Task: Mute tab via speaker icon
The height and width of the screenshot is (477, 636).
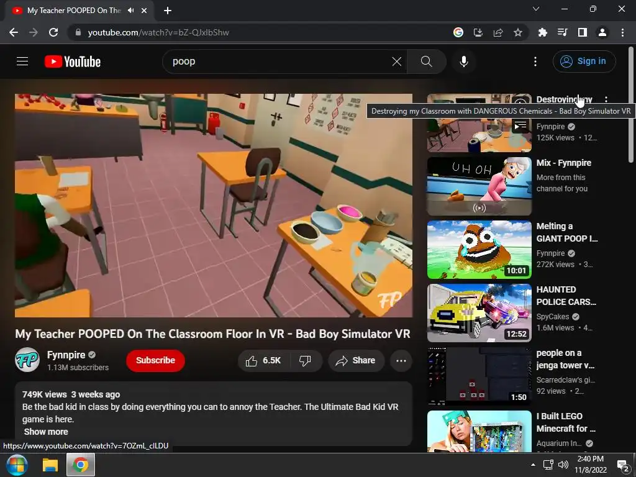Action: tap(130, 11)
